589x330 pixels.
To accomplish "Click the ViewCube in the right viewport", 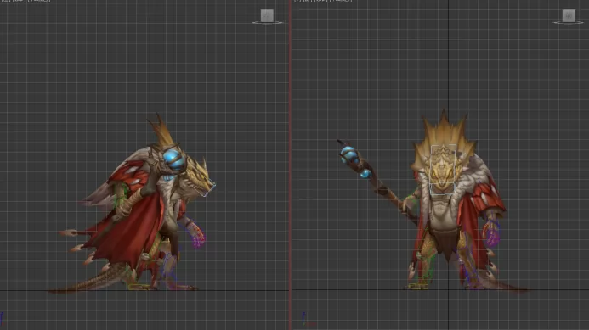I will click(569, 15).
